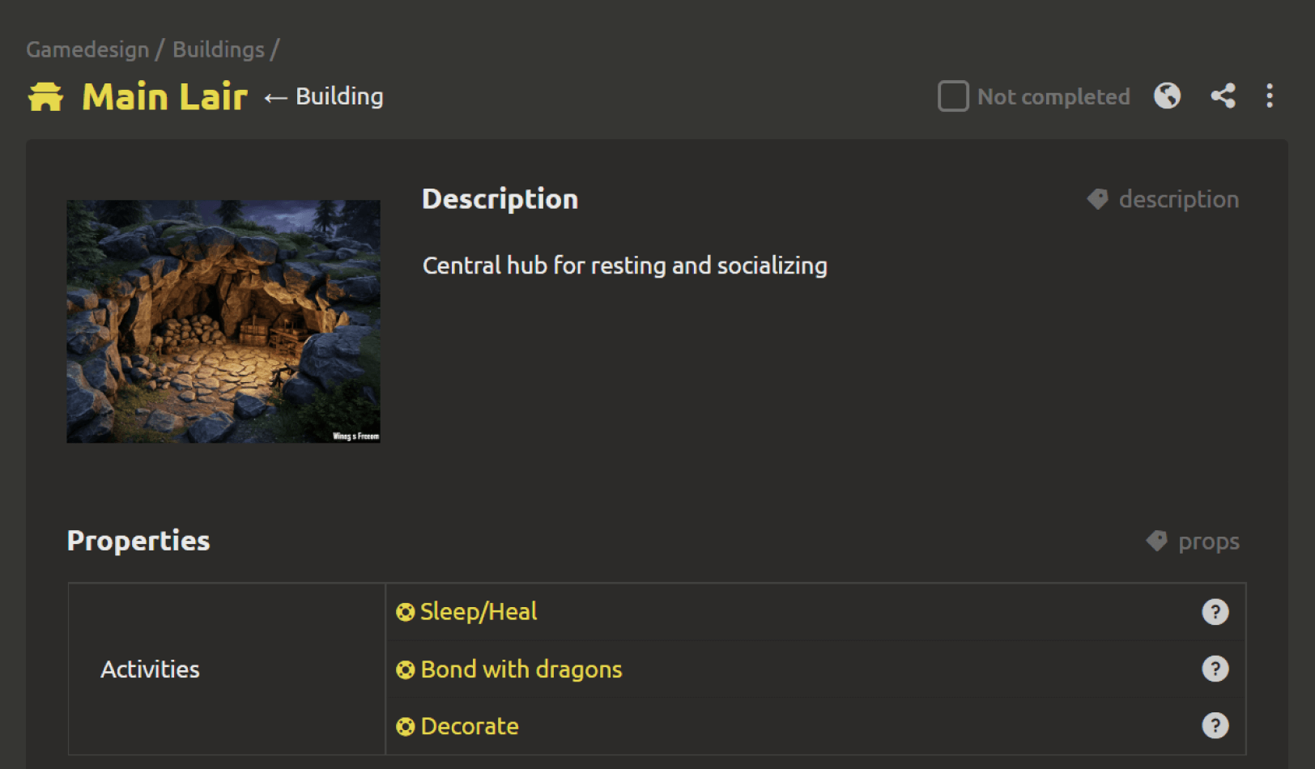This screenshot has width=1315, height=769.
Task: Click the lifebuoy icon beside Decorate
Action: pyautogui.click(x=405, y=727)
